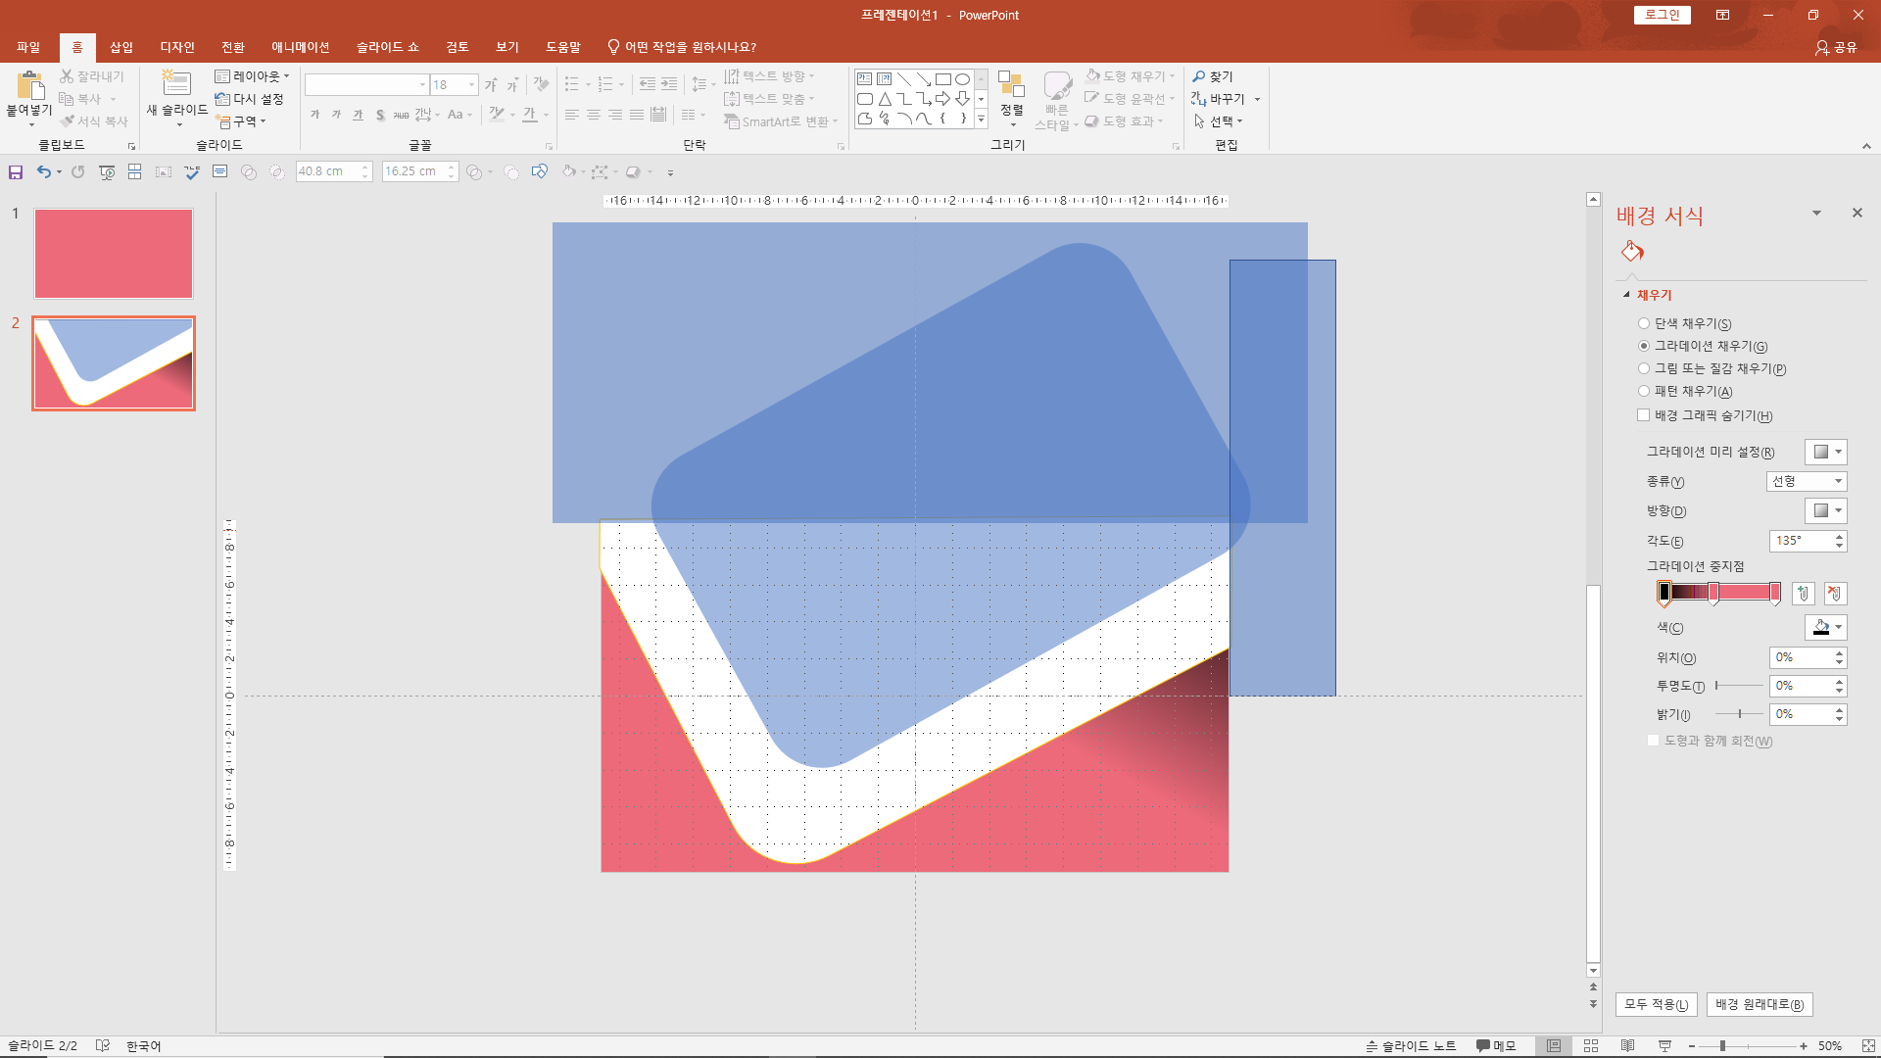Select pattern fill (패턴 채우기) radio option
This screenshot has width=1881, height=1058.
click(x=1644, y=391)
